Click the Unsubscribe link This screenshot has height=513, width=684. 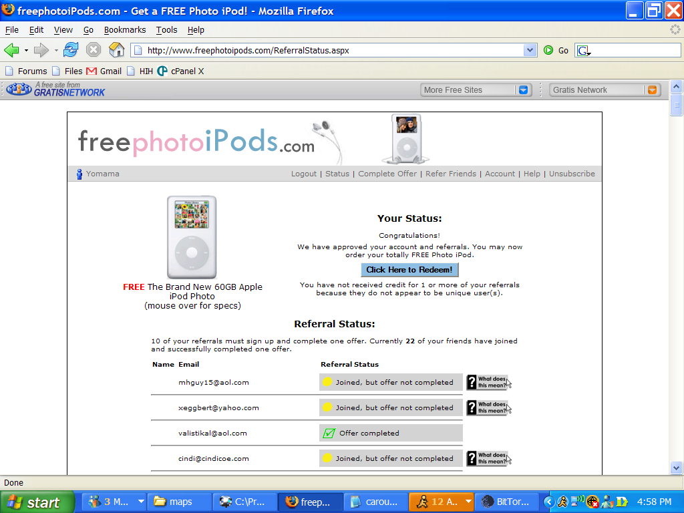pyautogui.click(x=572, y=174)
